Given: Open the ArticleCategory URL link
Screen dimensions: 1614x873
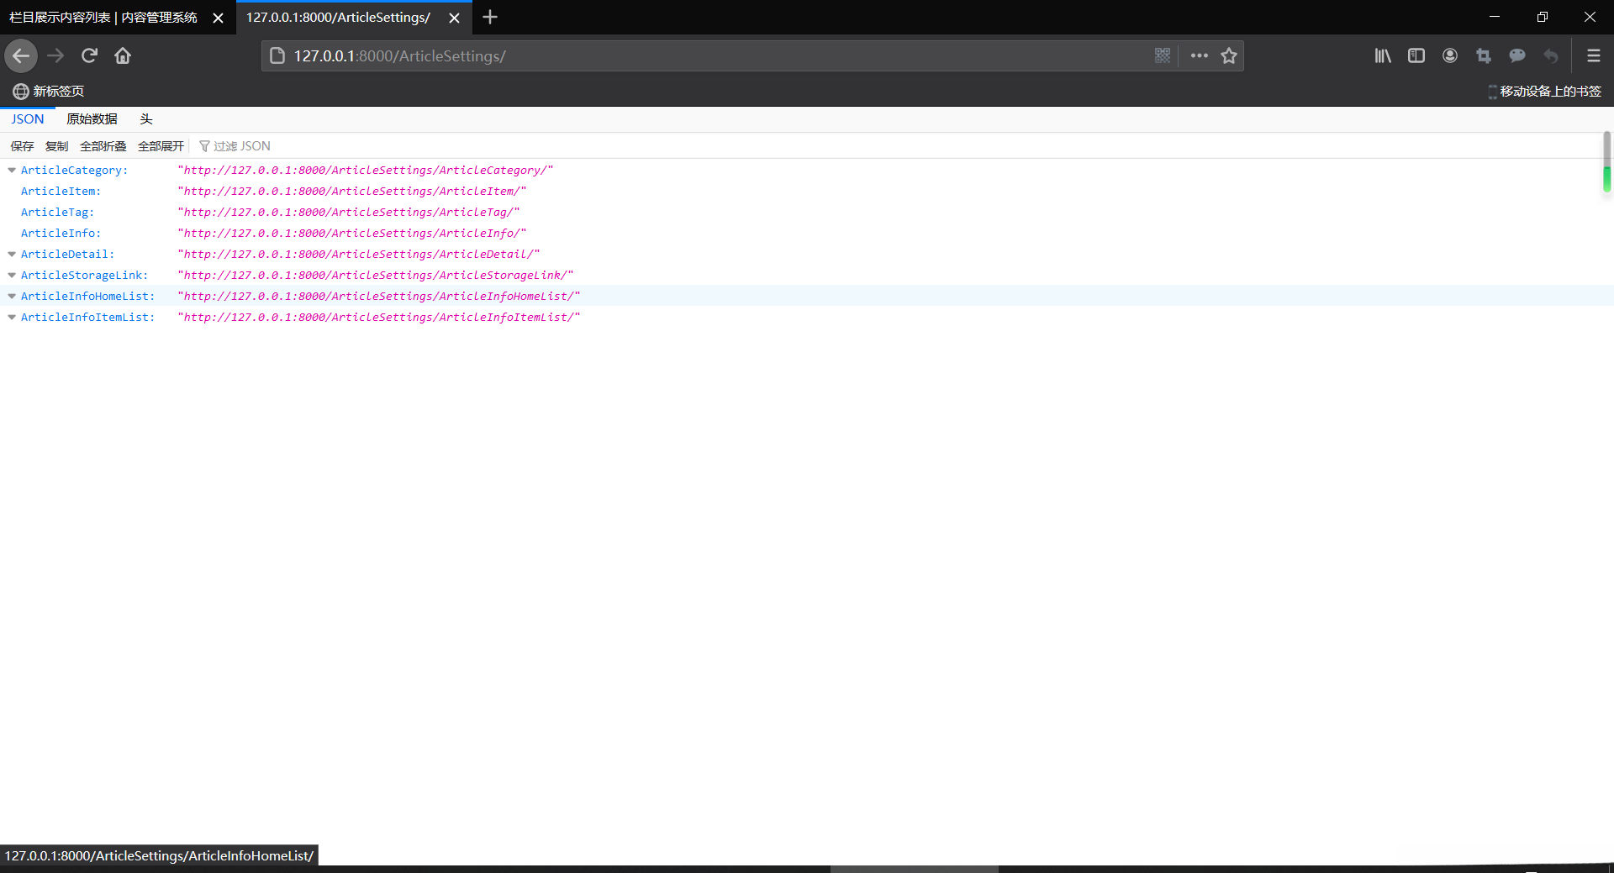Looking at the screenshot, I should click(x=366, y=171).
